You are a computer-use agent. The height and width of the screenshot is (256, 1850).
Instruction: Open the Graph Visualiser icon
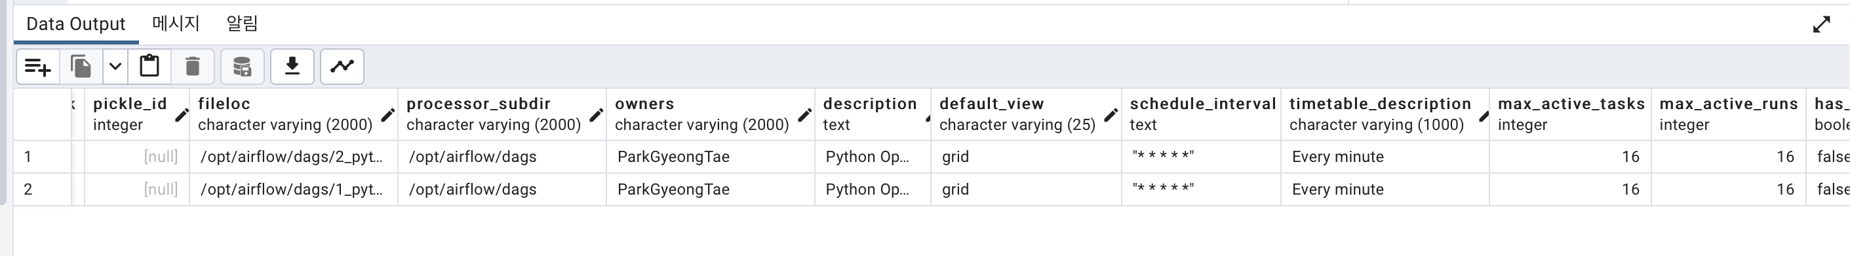pyautogui.click(x=342, y=67)
